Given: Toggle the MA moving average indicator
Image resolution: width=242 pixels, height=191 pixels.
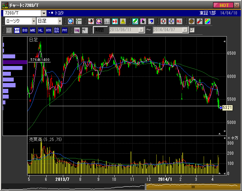Looking at the screenshot, I should 17,30.
